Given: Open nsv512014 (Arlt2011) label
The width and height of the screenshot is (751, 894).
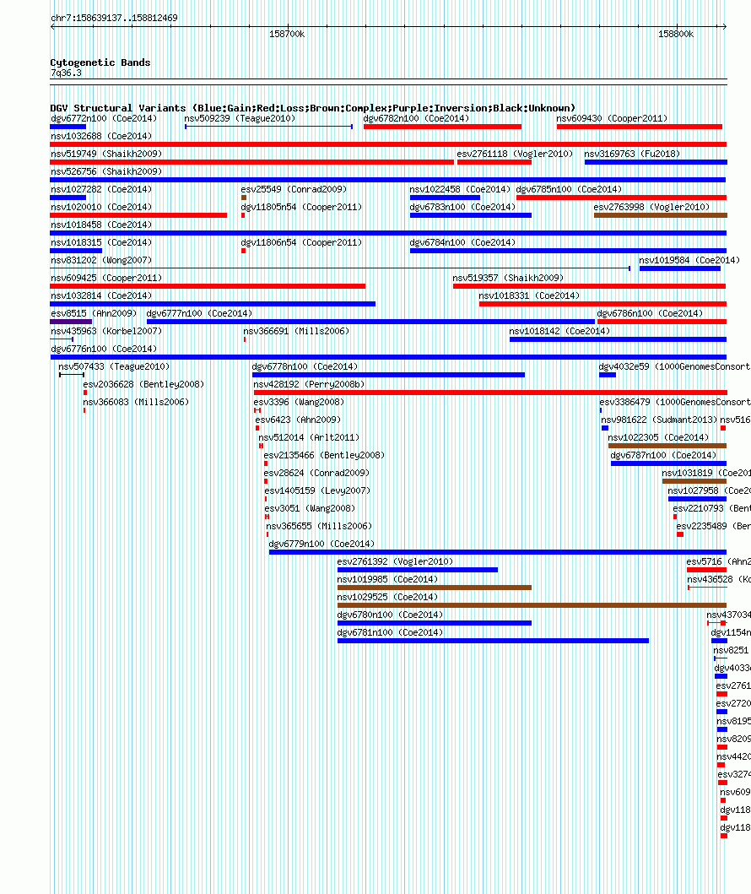Looking at the screenshot, I should tap(309, 436).
